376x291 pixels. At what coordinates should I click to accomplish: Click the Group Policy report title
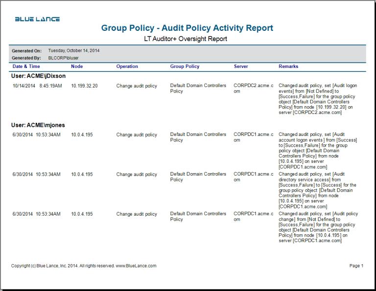coord(187,28)
